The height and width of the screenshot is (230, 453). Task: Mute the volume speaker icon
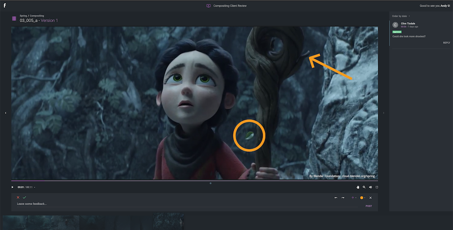click(371, 187)
